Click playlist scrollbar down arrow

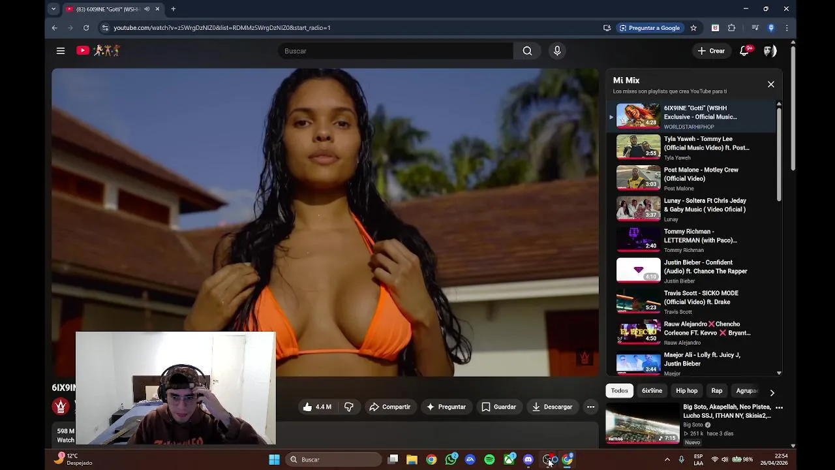coord(779,373)
